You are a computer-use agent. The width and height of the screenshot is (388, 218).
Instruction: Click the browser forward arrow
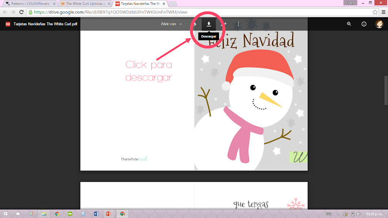point(13,12)
